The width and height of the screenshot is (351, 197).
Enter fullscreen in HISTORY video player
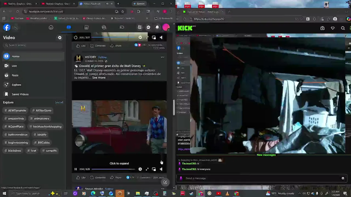click(147, 169)
